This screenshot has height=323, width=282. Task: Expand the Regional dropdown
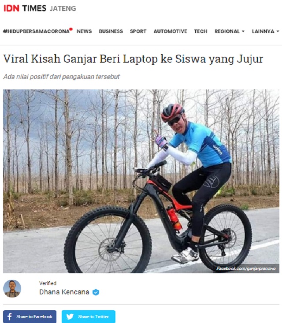pos(230,31)
